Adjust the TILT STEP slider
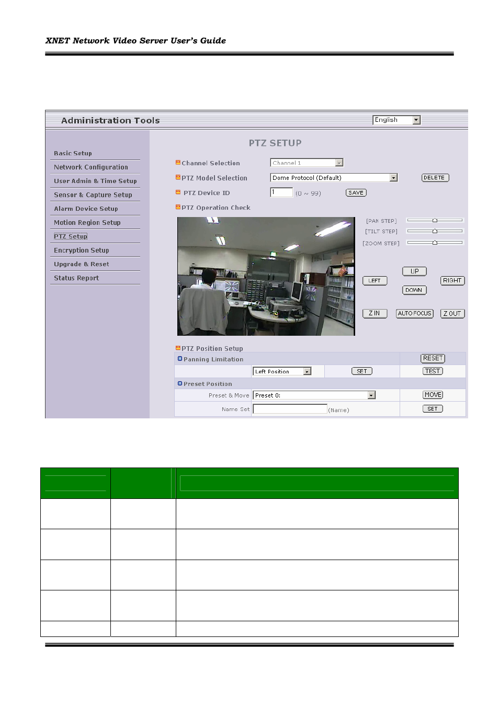 435,231
